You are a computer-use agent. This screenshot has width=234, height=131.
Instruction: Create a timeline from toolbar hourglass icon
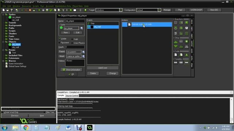(x=67, y=10)
